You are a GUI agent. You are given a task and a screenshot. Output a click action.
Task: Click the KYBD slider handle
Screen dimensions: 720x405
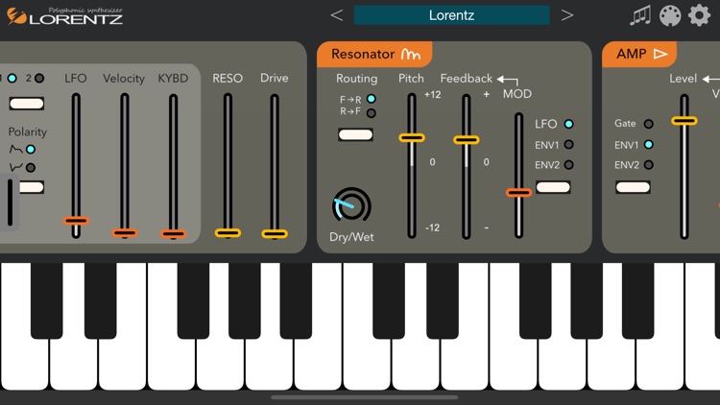click(173, 234)
